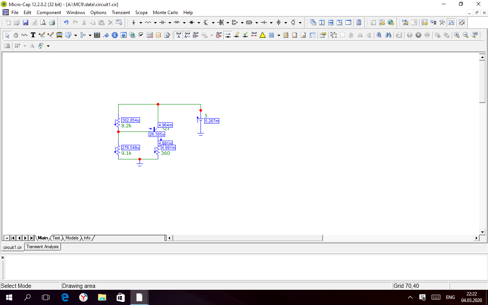Open the calculator icon in toolbar

click(x=359, y=22)
